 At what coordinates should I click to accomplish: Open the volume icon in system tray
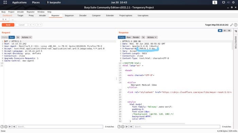click(228, 2)
